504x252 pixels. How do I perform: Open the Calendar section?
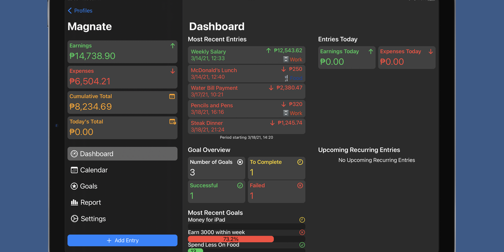122,170
